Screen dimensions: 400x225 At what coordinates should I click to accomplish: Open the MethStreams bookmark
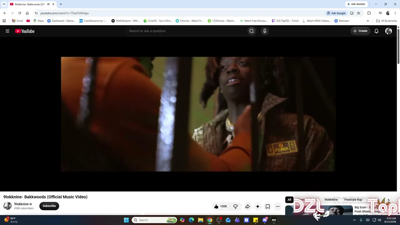coord(125,21)
